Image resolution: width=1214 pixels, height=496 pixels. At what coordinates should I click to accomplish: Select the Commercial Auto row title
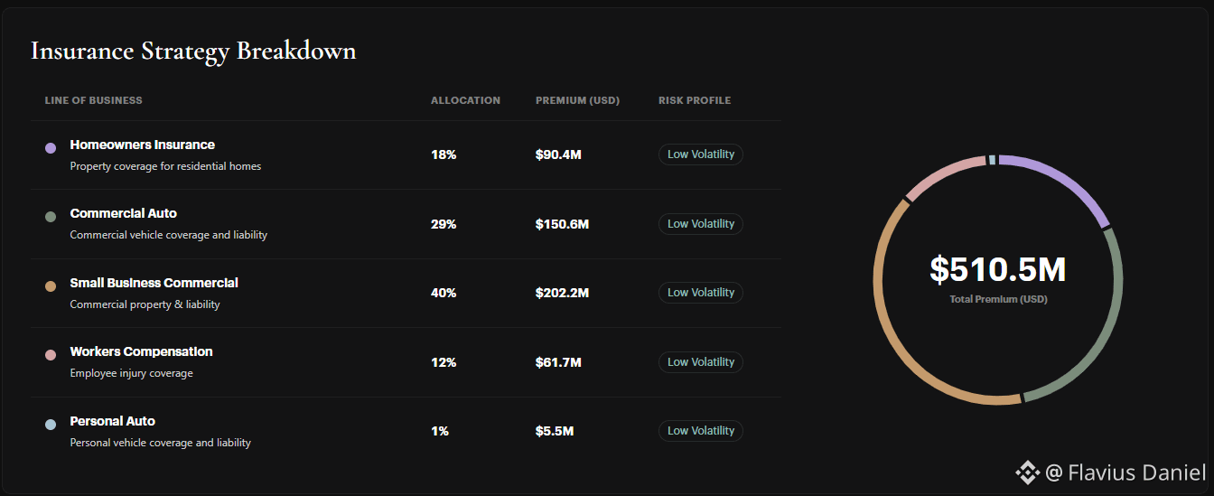[124, 213]
